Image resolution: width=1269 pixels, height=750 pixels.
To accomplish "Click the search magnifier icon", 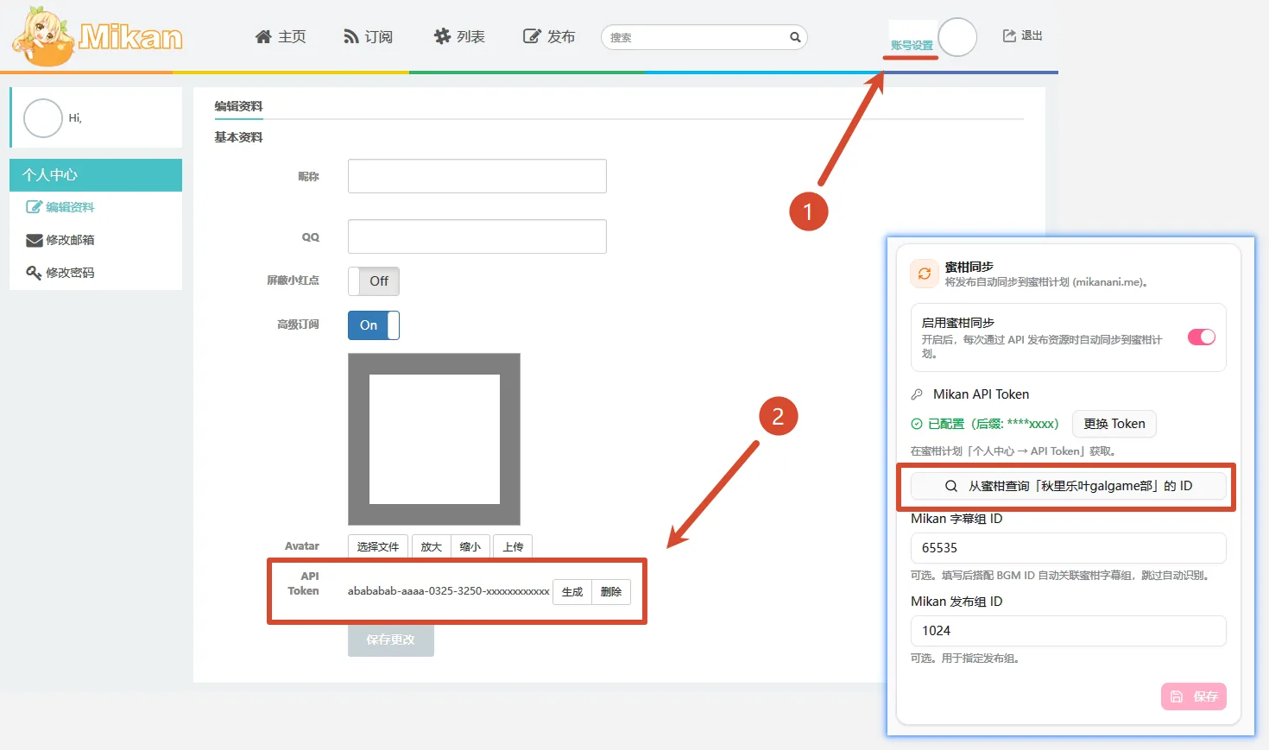I will pyautogui.click(x=795, y=37).
